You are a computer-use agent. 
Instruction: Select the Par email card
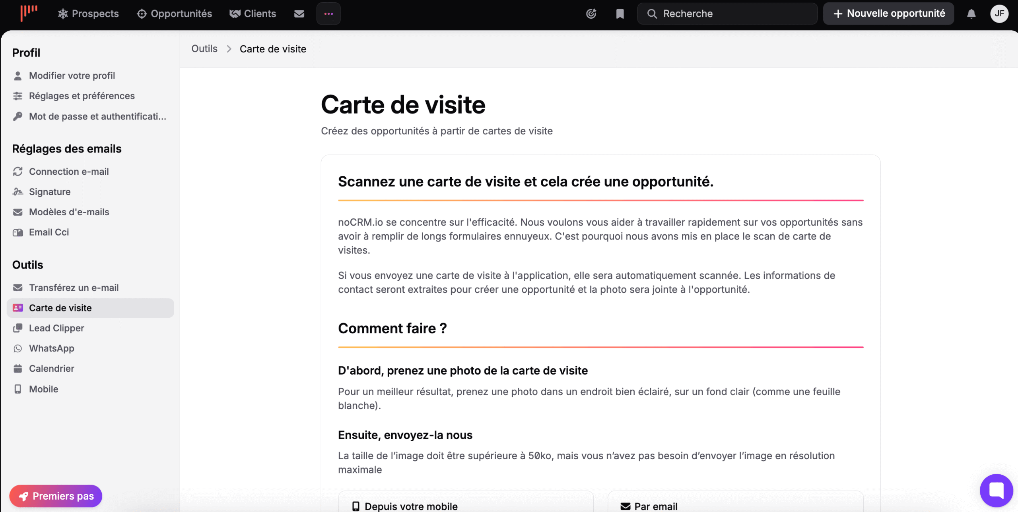pyautogui.click(x=735, y=502)
